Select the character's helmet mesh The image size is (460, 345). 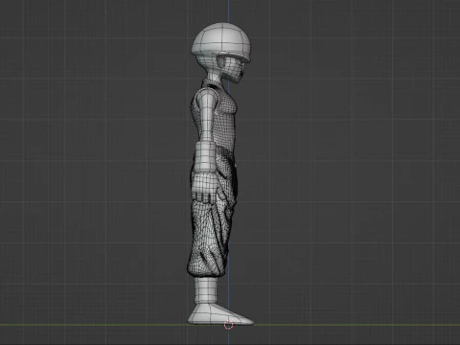click(x=221, y=42)
